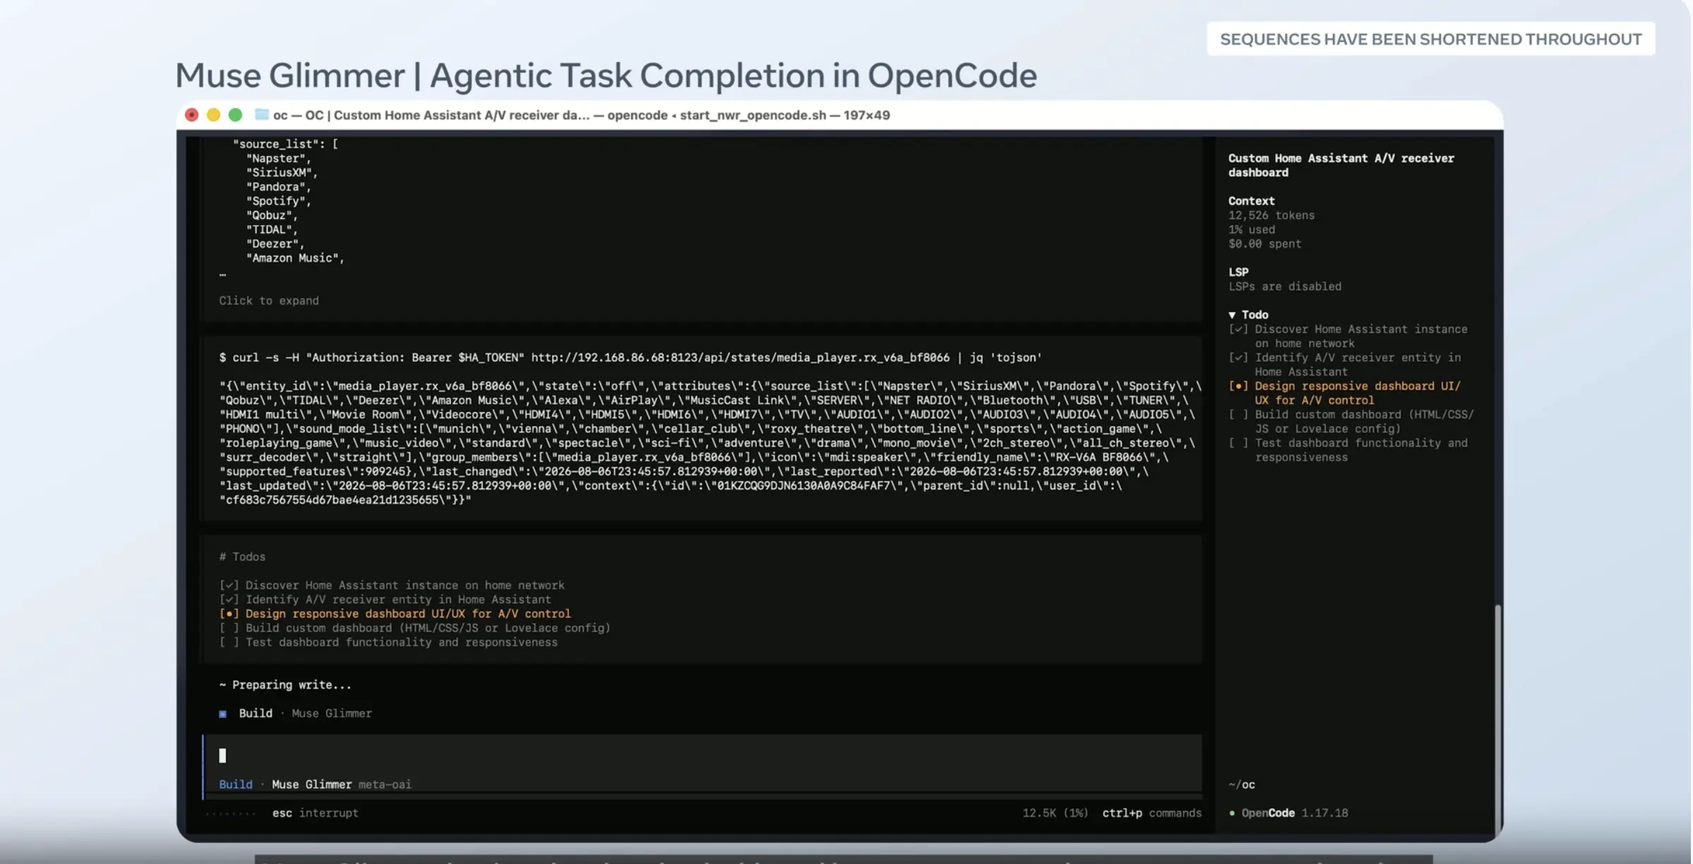Click '12,526 tokens' in the Context section
The image size is (1693, 864).
point(1271,215)
